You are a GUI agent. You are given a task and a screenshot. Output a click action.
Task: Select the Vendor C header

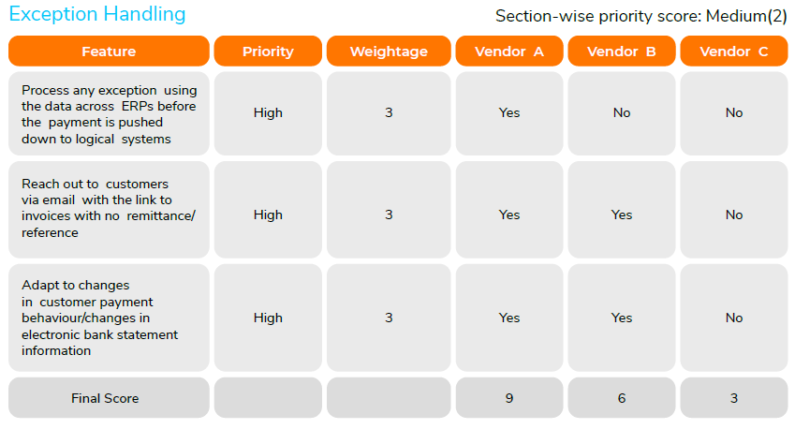pos(734,52)
